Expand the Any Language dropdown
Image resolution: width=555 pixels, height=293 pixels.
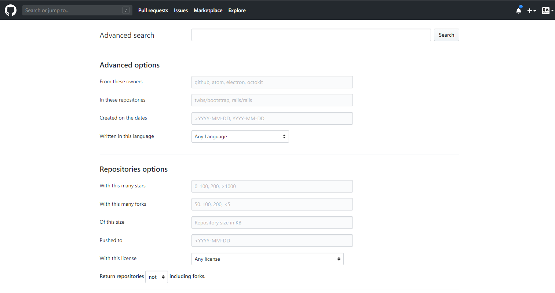[240, 136]
